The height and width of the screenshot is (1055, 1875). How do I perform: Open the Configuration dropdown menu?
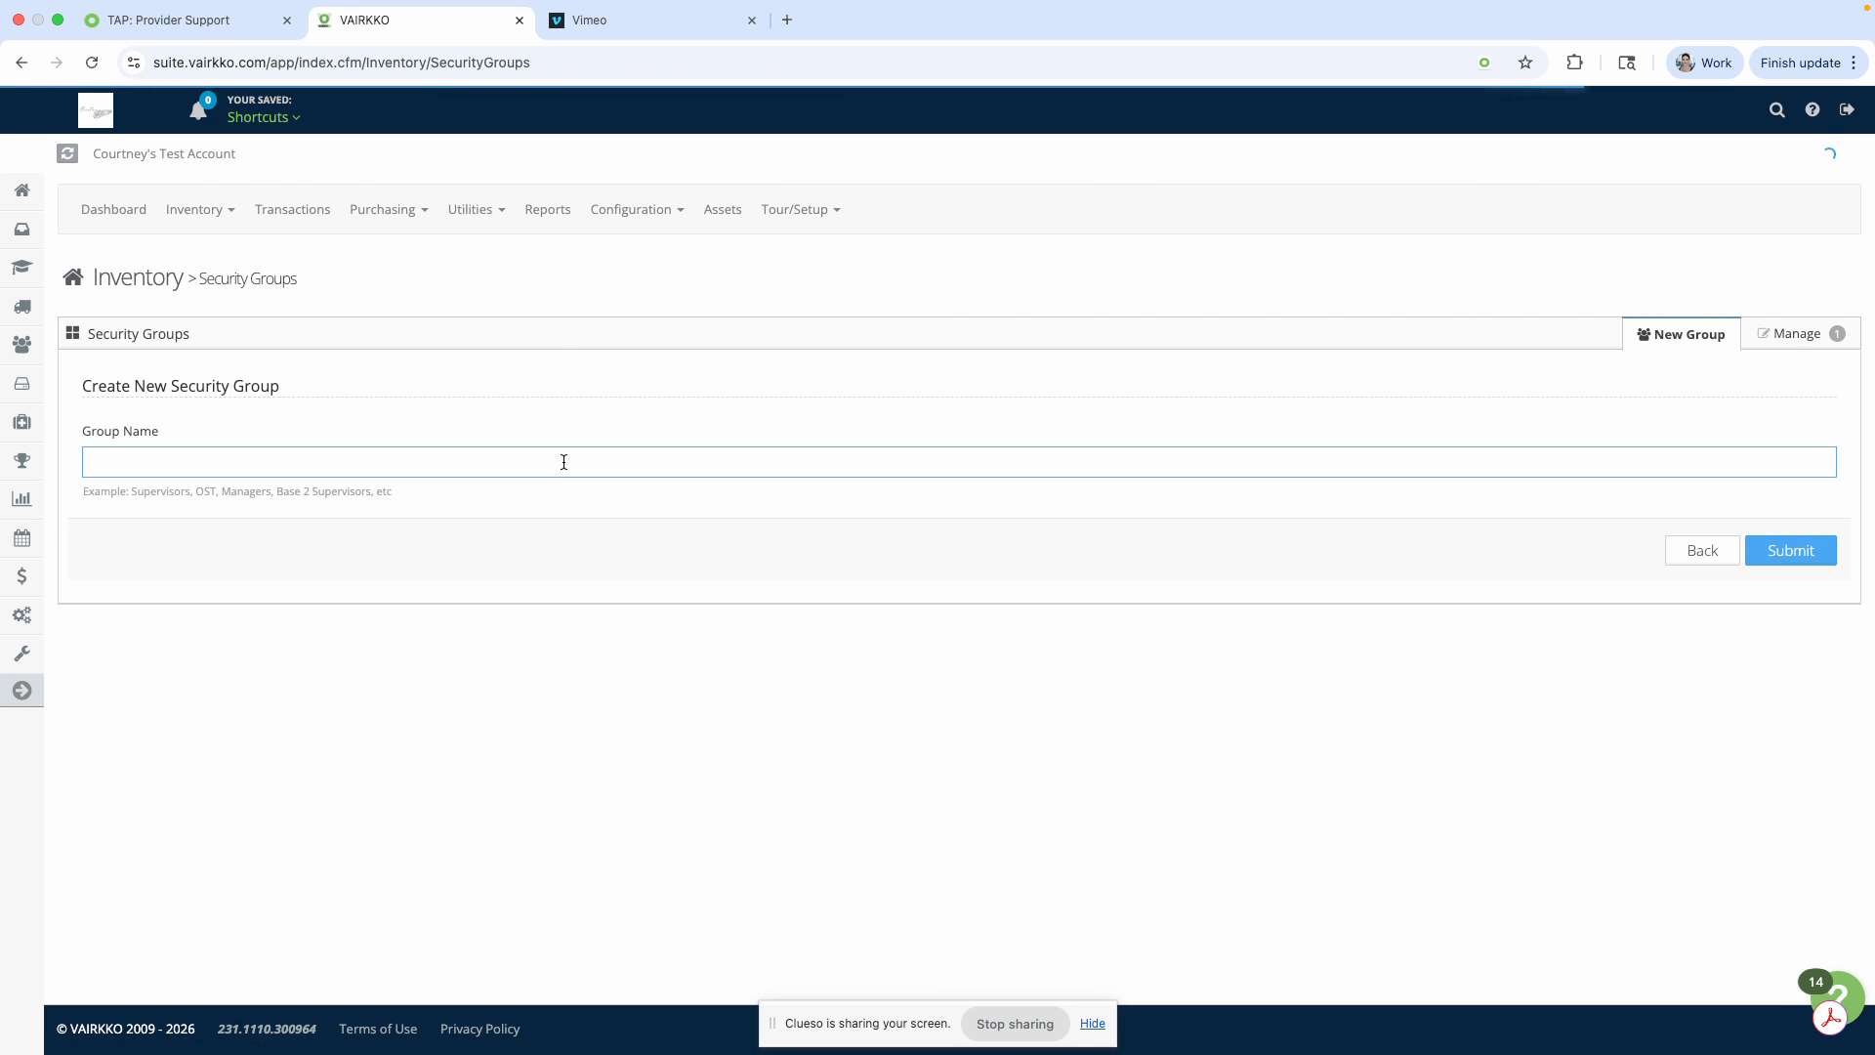[x=637, y=210]
